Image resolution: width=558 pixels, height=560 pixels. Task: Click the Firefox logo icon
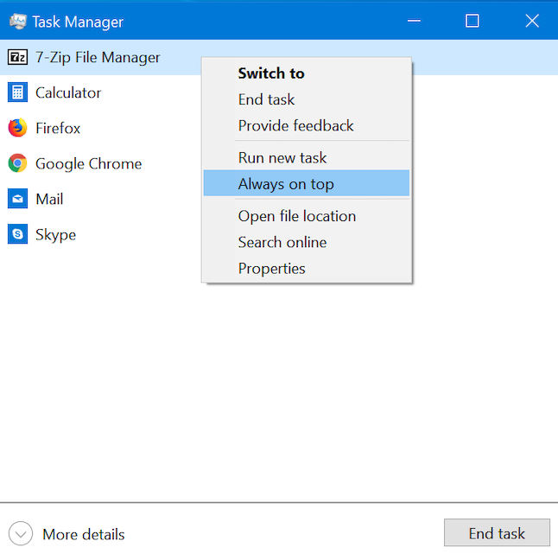point(17,128)
